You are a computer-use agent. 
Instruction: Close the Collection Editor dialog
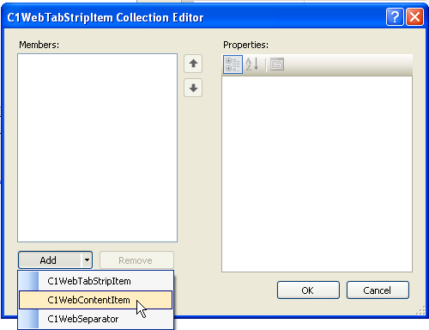pyautogui.click(x=414, y=17)
